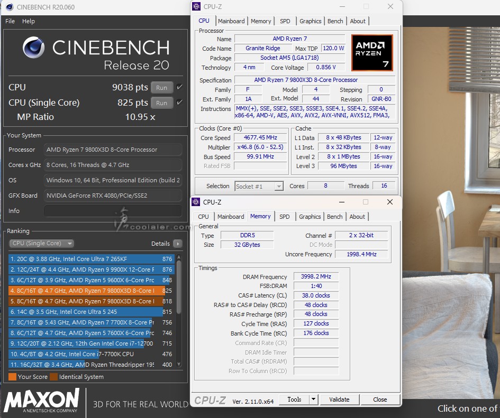Click the ranking scrollbar up arrow
This screenshot has width=500, height=418.
coord(179,257)
